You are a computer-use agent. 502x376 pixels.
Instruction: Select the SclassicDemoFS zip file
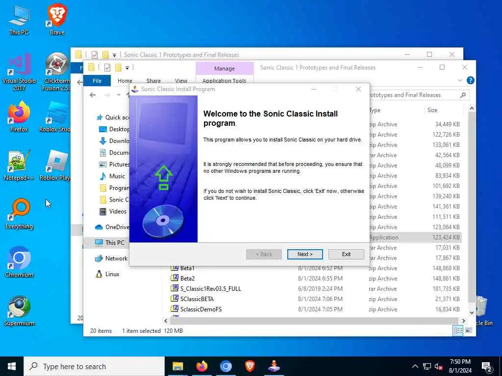coord(196,309)
